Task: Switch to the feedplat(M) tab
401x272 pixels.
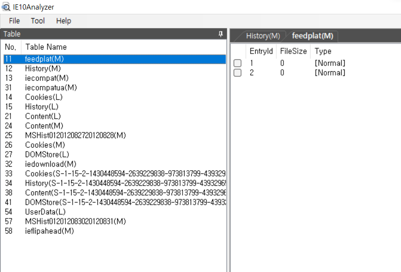Action: click(313, 36)
